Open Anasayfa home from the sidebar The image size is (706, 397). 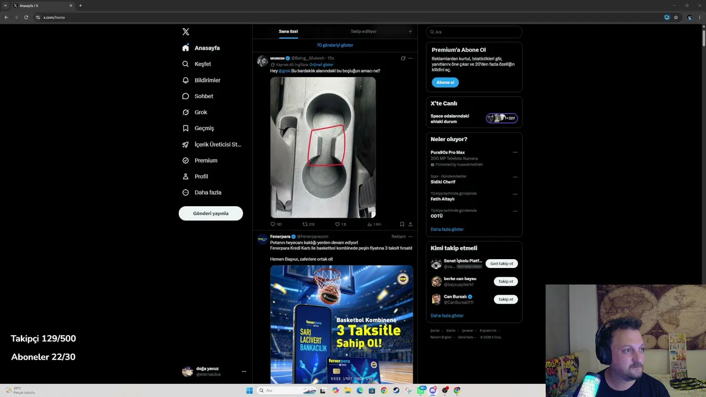[x=201, y=48]
